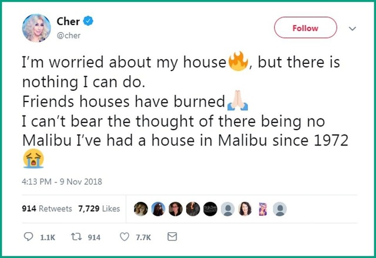Click the last gray default liker avatar
Screen dimensions: 376x258
pos(280,209)
